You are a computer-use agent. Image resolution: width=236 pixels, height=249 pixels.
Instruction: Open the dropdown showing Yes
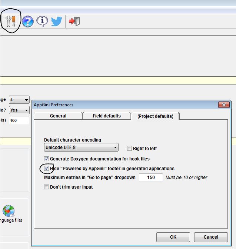click(19, 110)
